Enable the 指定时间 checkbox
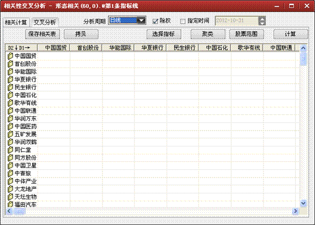 pyautogui.click(x=182, y=21)
